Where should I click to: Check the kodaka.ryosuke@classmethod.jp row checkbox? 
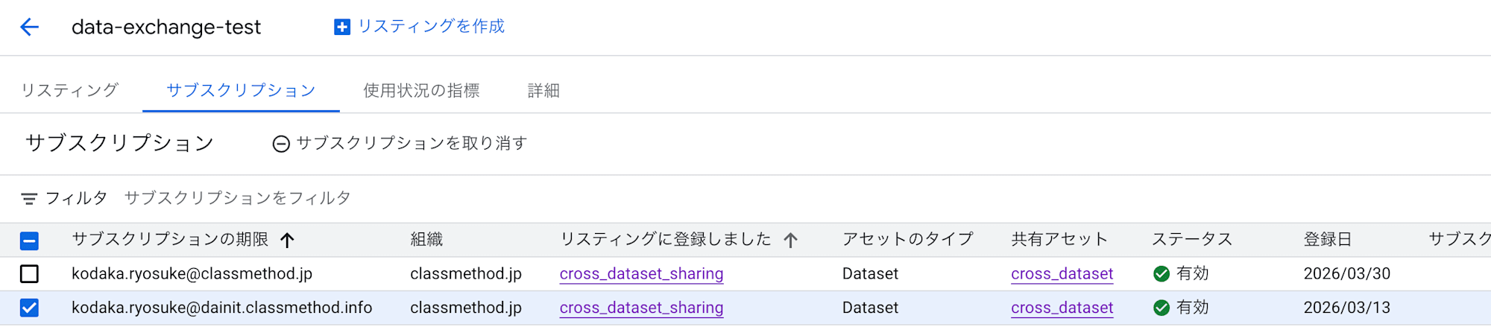[x=29, y=274]
